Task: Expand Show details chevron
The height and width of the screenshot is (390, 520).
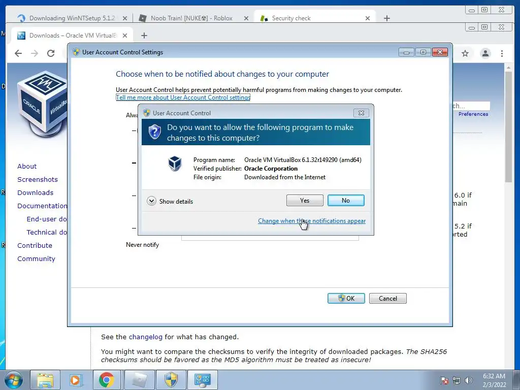Action: (151, 201)
